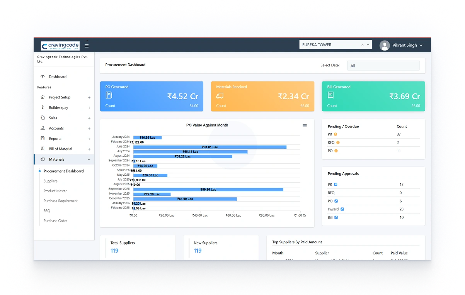Expand the Sales submenu plus sign
Image resolution: width=465 pixels, height=295 pixels.
click(x=89, y=118)
